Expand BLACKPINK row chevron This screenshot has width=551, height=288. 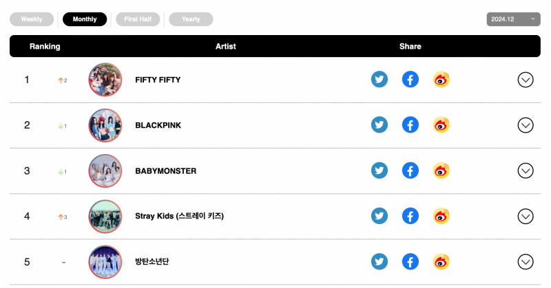526,125
